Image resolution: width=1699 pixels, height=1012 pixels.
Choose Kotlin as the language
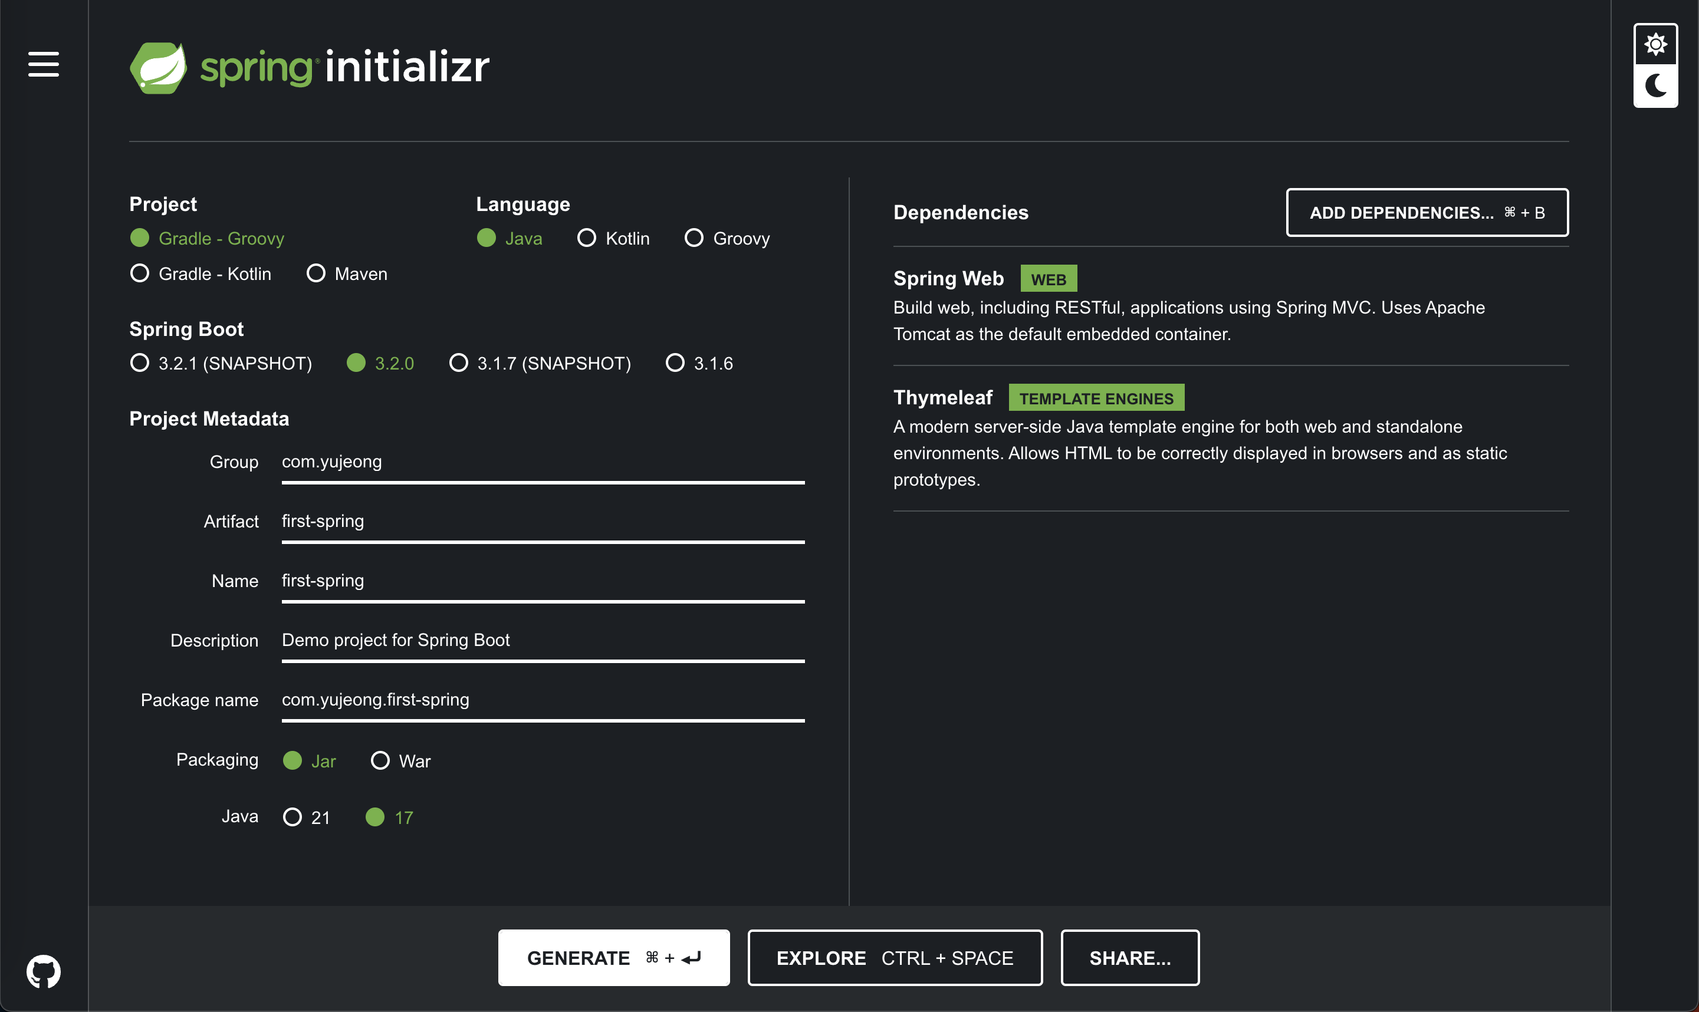587,238
